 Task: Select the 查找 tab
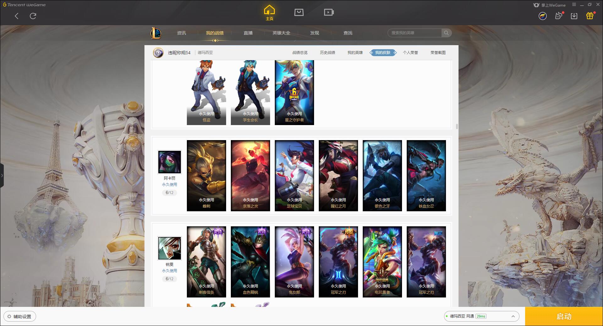click(x=348, y=33)
